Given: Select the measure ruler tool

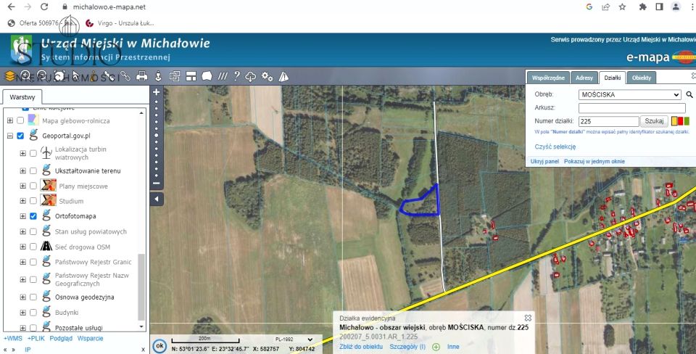Looking at the screenshot, I should [109, 76].
